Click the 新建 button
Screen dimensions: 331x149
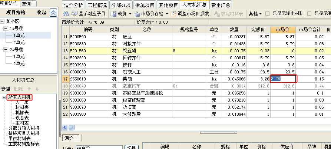tap(6, 89)
